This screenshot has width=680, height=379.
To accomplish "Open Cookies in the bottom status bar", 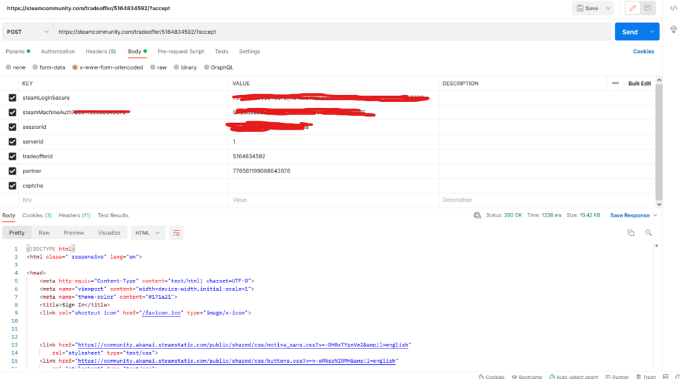I will pos(492,377).
